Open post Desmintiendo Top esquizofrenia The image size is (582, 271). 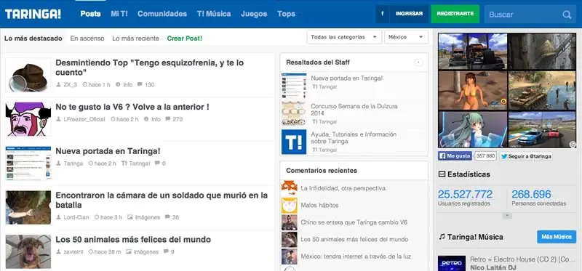pos(150,67)
